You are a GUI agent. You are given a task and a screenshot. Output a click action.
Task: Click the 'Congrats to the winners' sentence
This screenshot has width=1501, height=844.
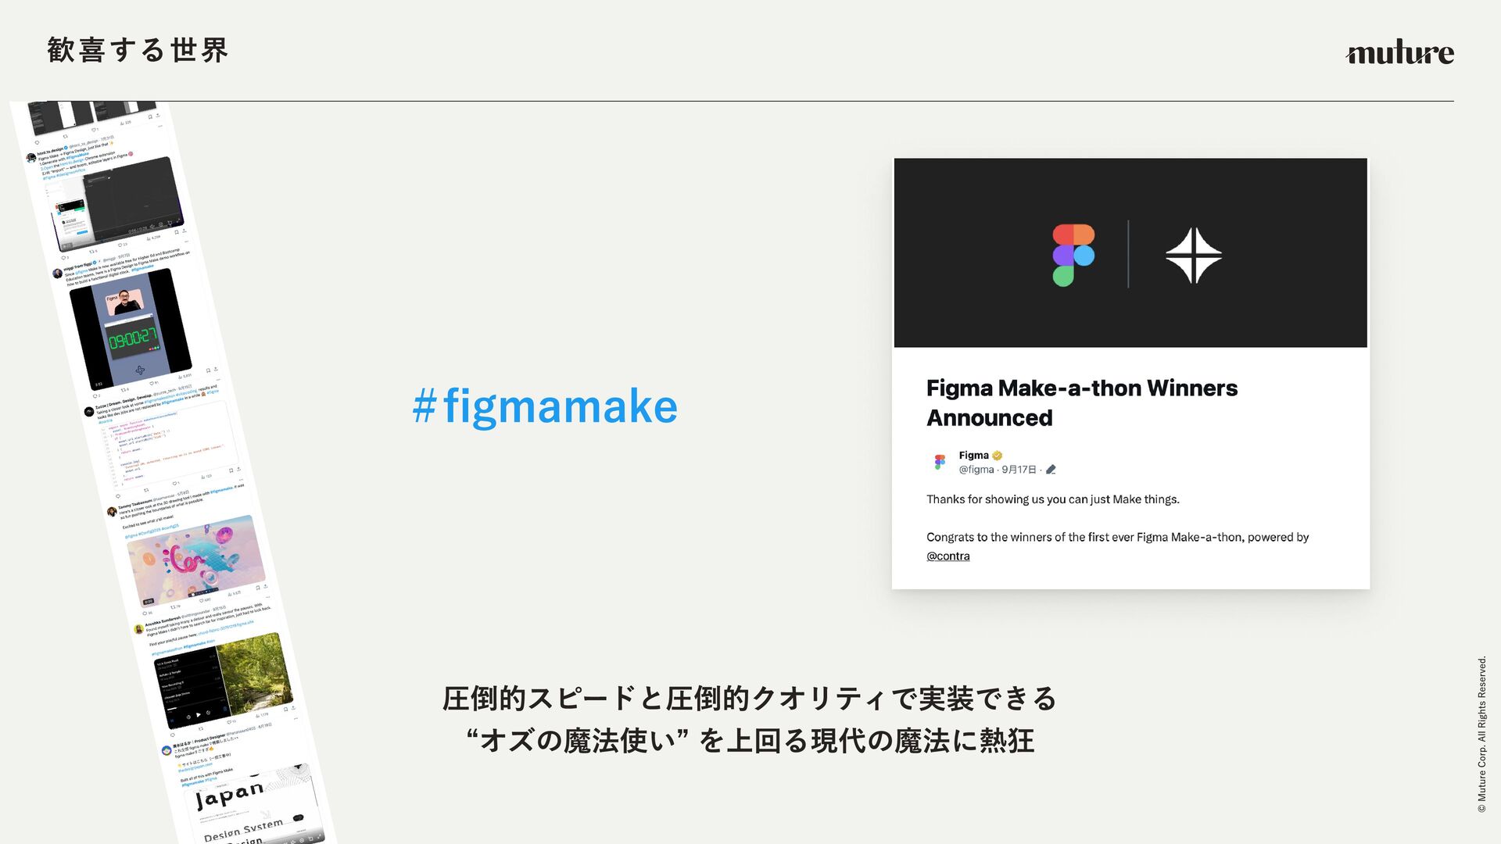(x=1118, y=546)
